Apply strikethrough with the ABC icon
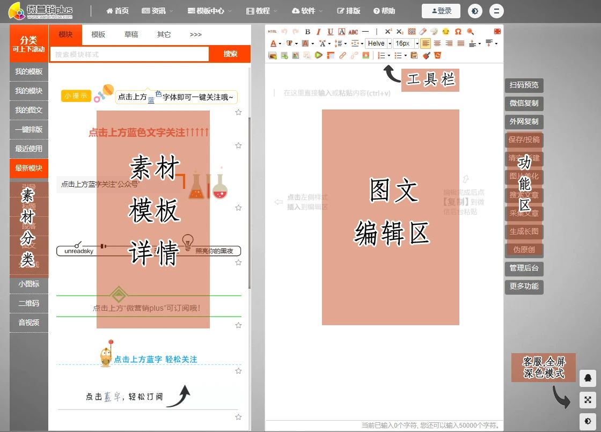Screen dimensions: 601x432 tap(353, 32)
